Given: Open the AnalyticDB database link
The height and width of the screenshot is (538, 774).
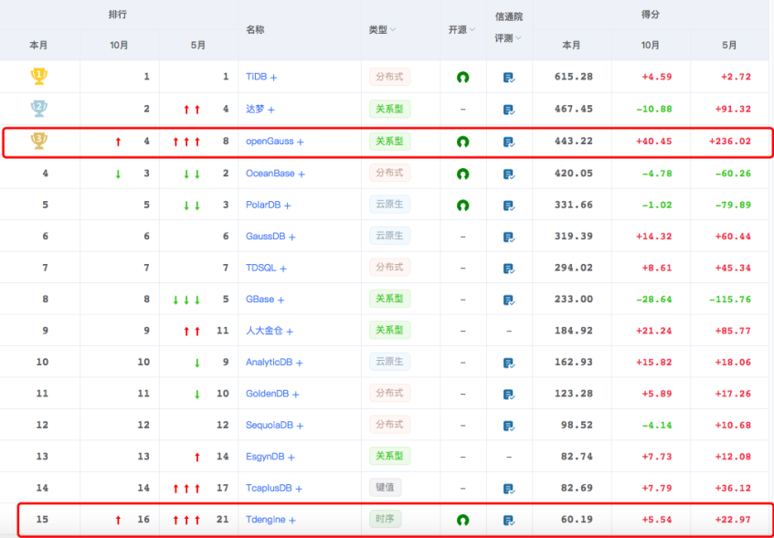Looking at the screenshot, I should tap(269, 362).
